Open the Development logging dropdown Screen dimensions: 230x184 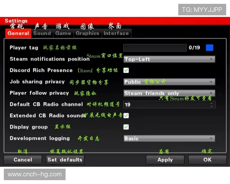(169, 138)
